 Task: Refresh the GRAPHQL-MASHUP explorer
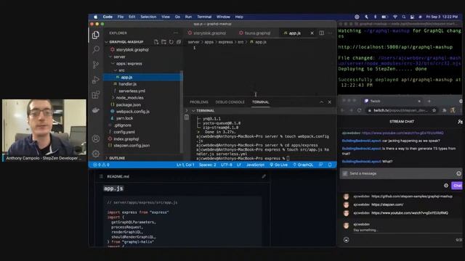(x=171, y=42)
